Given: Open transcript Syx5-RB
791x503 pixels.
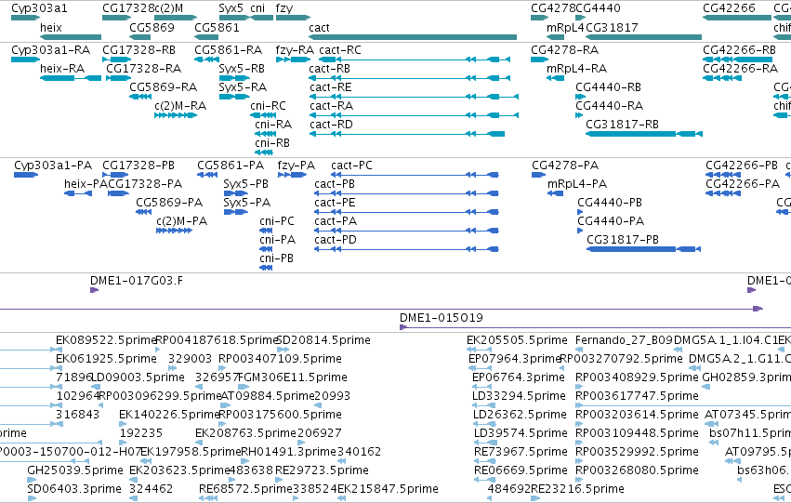Looking at the screenshot, I should click(x=242, y=69).
